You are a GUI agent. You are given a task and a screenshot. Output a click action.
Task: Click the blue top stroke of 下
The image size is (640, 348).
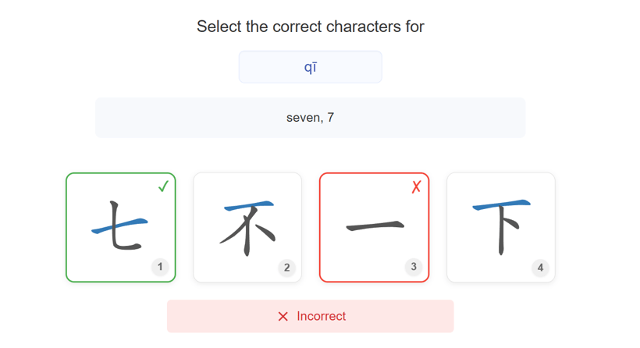pos(501,205)
